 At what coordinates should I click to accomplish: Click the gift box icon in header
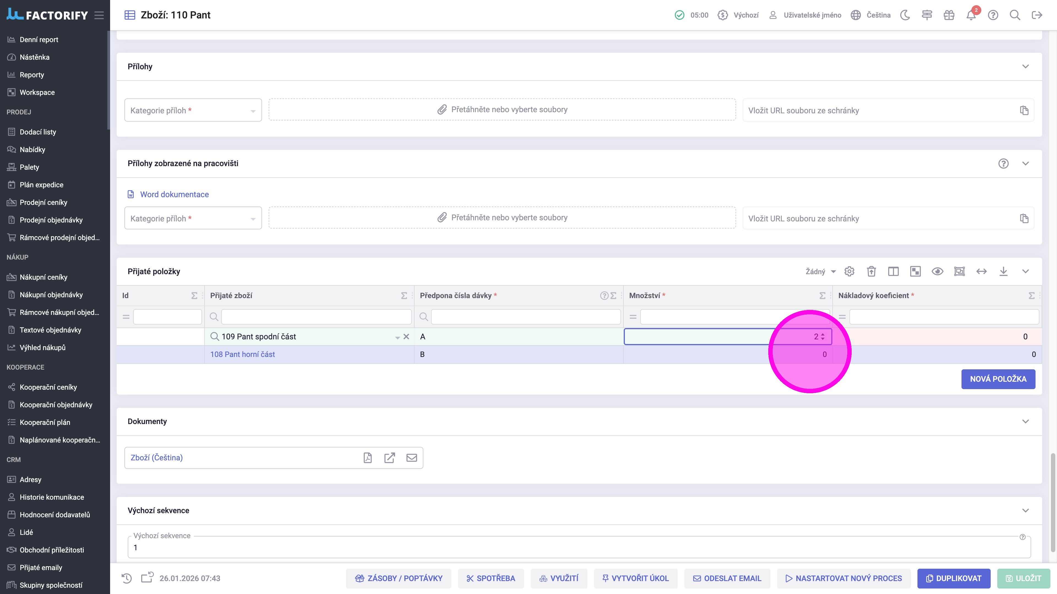point(949,15)
